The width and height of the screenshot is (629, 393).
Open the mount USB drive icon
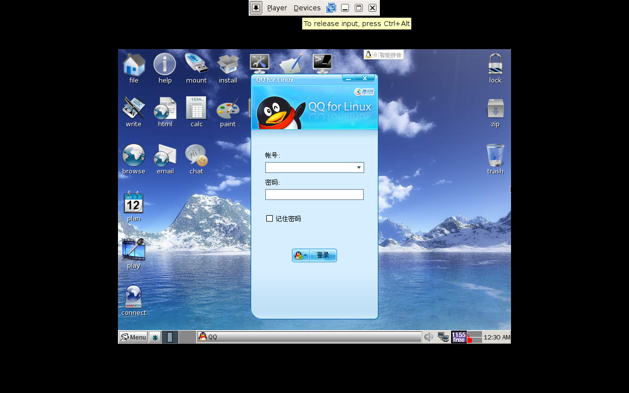(x=196, y=64)
